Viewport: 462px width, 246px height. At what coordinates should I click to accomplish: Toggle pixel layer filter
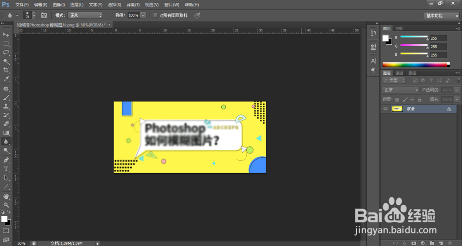[415, 80]
